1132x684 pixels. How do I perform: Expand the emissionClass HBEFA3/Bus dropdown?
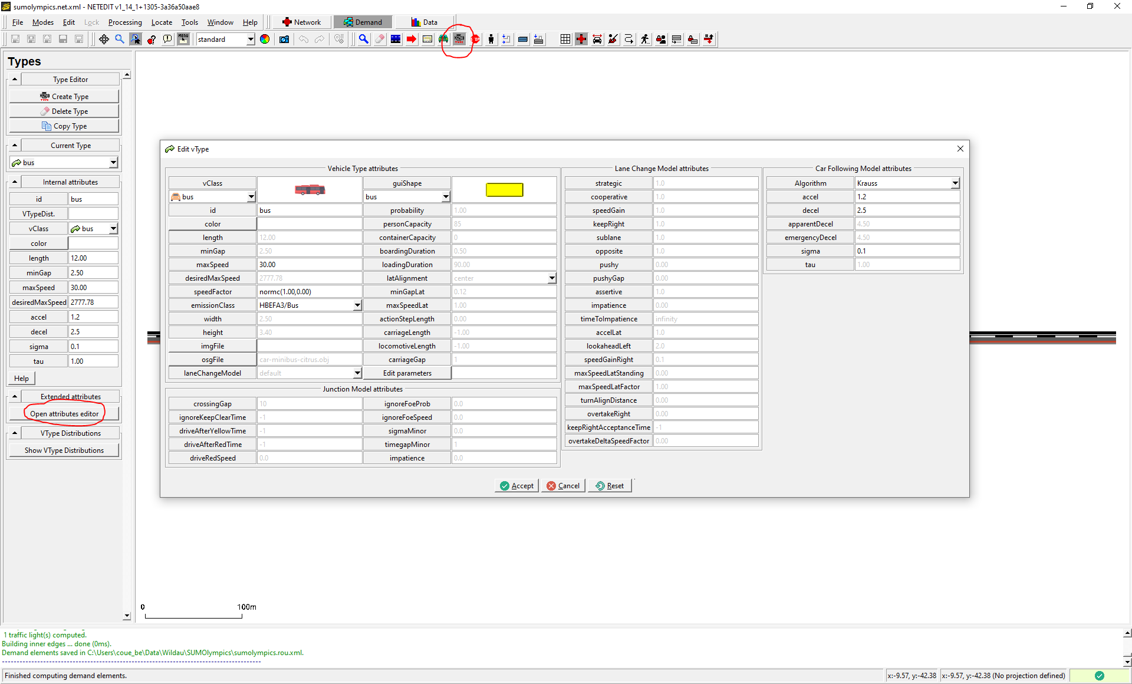(x=357, y=305)
